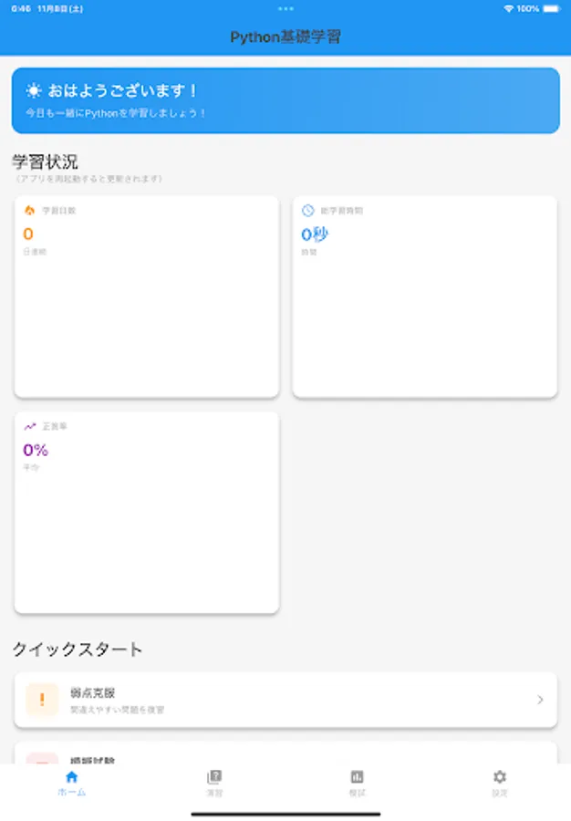The height and width of the screenshot is (821, 571).
Task: Select the book icon for 演習 in bottom bar
Action: point(214,778)
